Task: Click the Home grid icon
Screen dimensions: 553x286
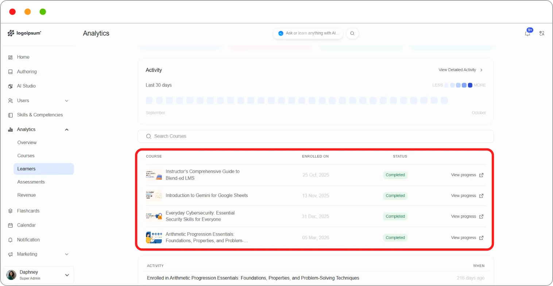Action: [x=11, y=57]
